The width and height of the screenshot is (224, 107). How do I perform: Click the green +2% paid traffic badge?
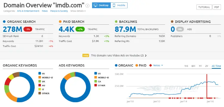click(x=80, y=29)
